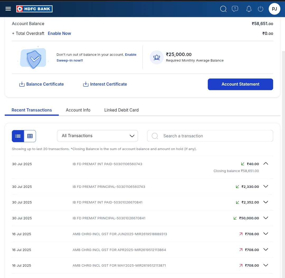Expand the ₹50,000.00 transaction row
Viewport: 285px width, 278px height.
(266, 218)
